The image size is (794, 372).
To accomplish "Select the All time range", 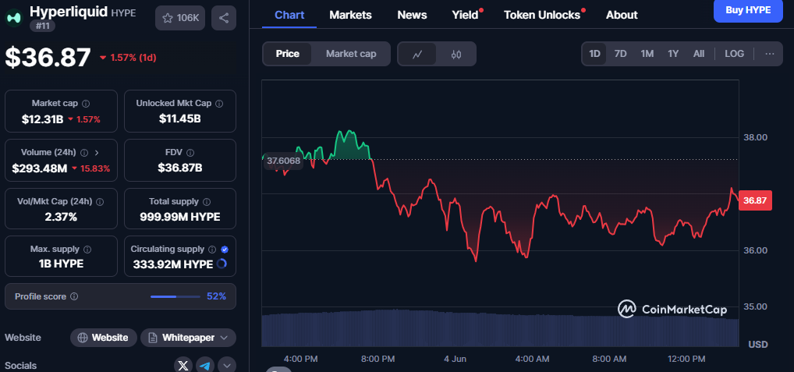I will (699, 54).
